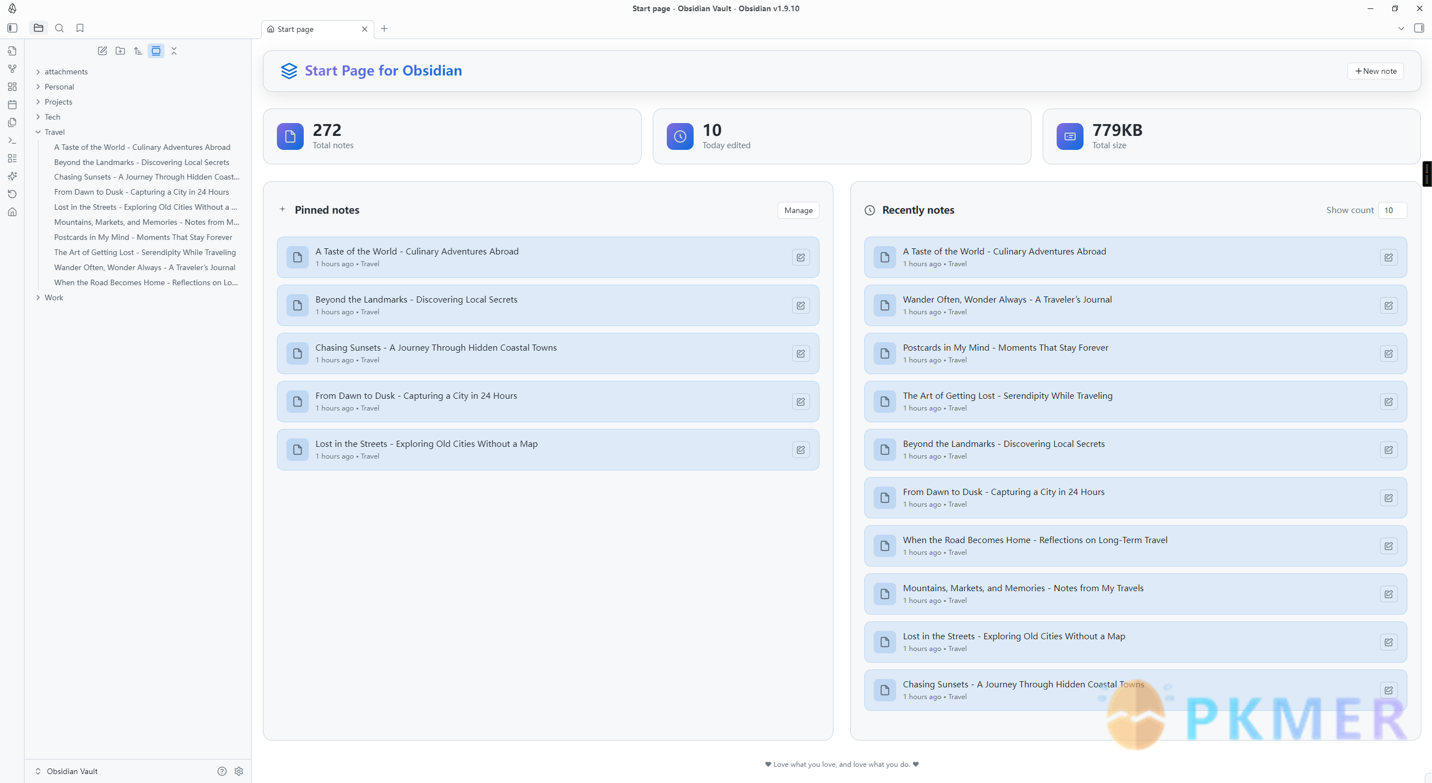Create a new folder in explorer toolbar
The width and height of the screenshot is (1432, 783).
coord(120,51)
